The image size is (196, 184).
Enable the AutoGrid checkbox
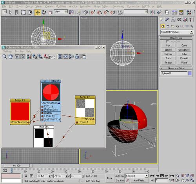pyautogui.click(x=167, y=42)
